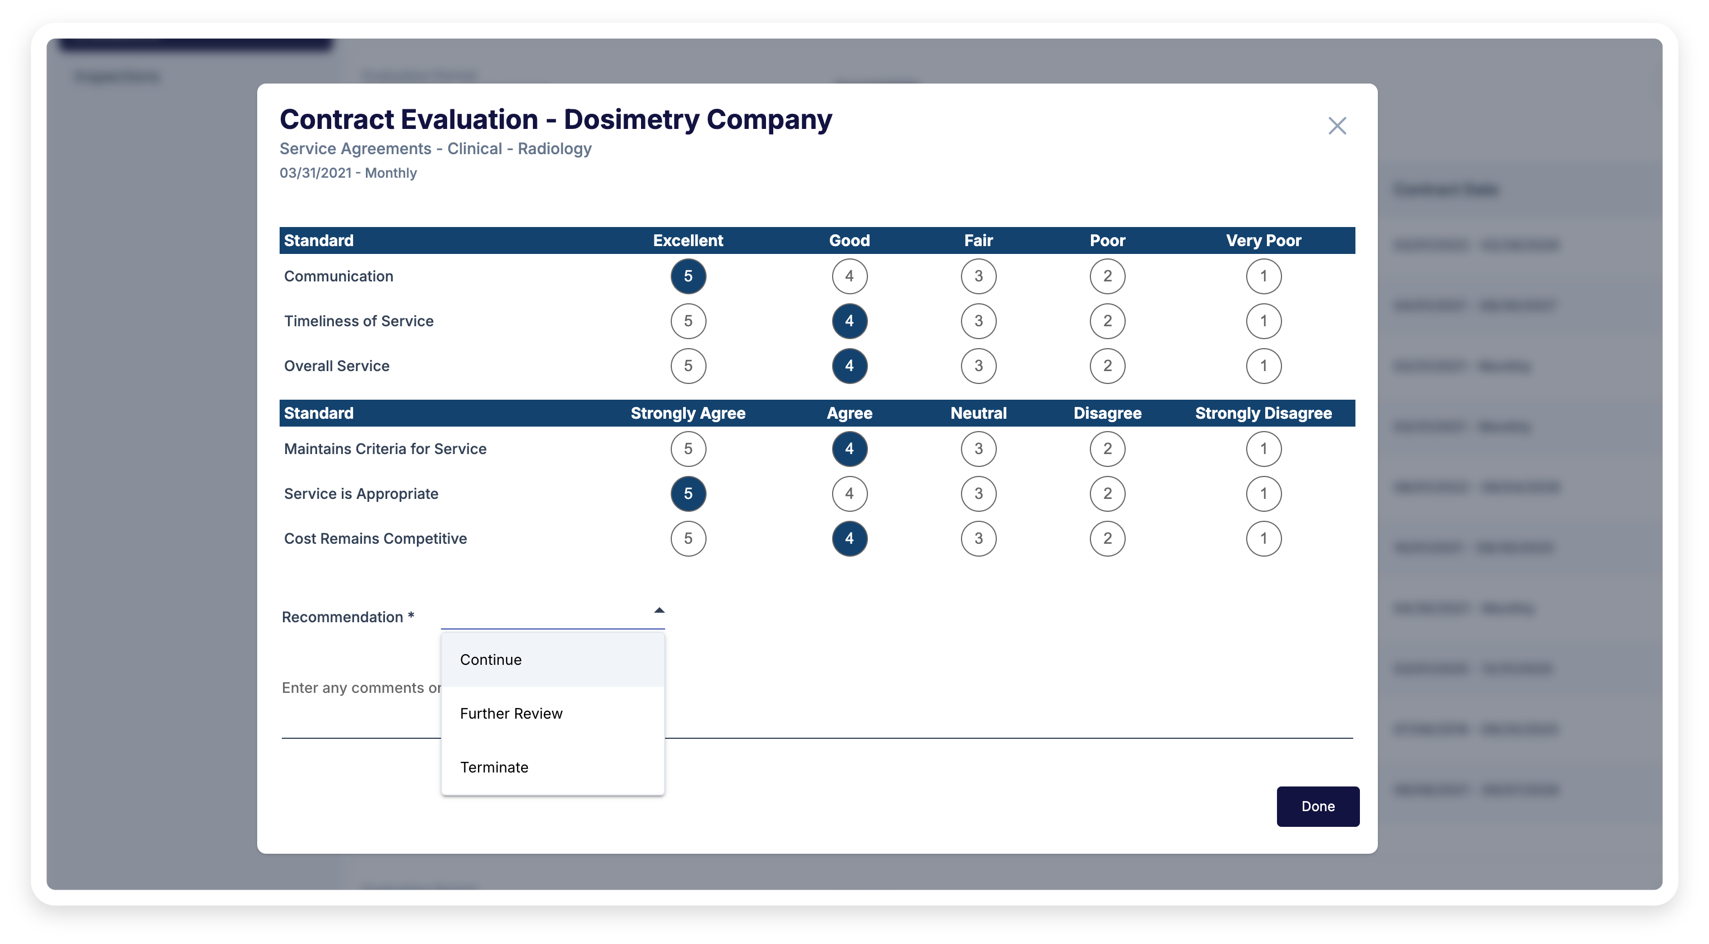Rate Timeliness of Service as Fair
The height and width of the screenshot is (944, 1709).
pos(978,321)
